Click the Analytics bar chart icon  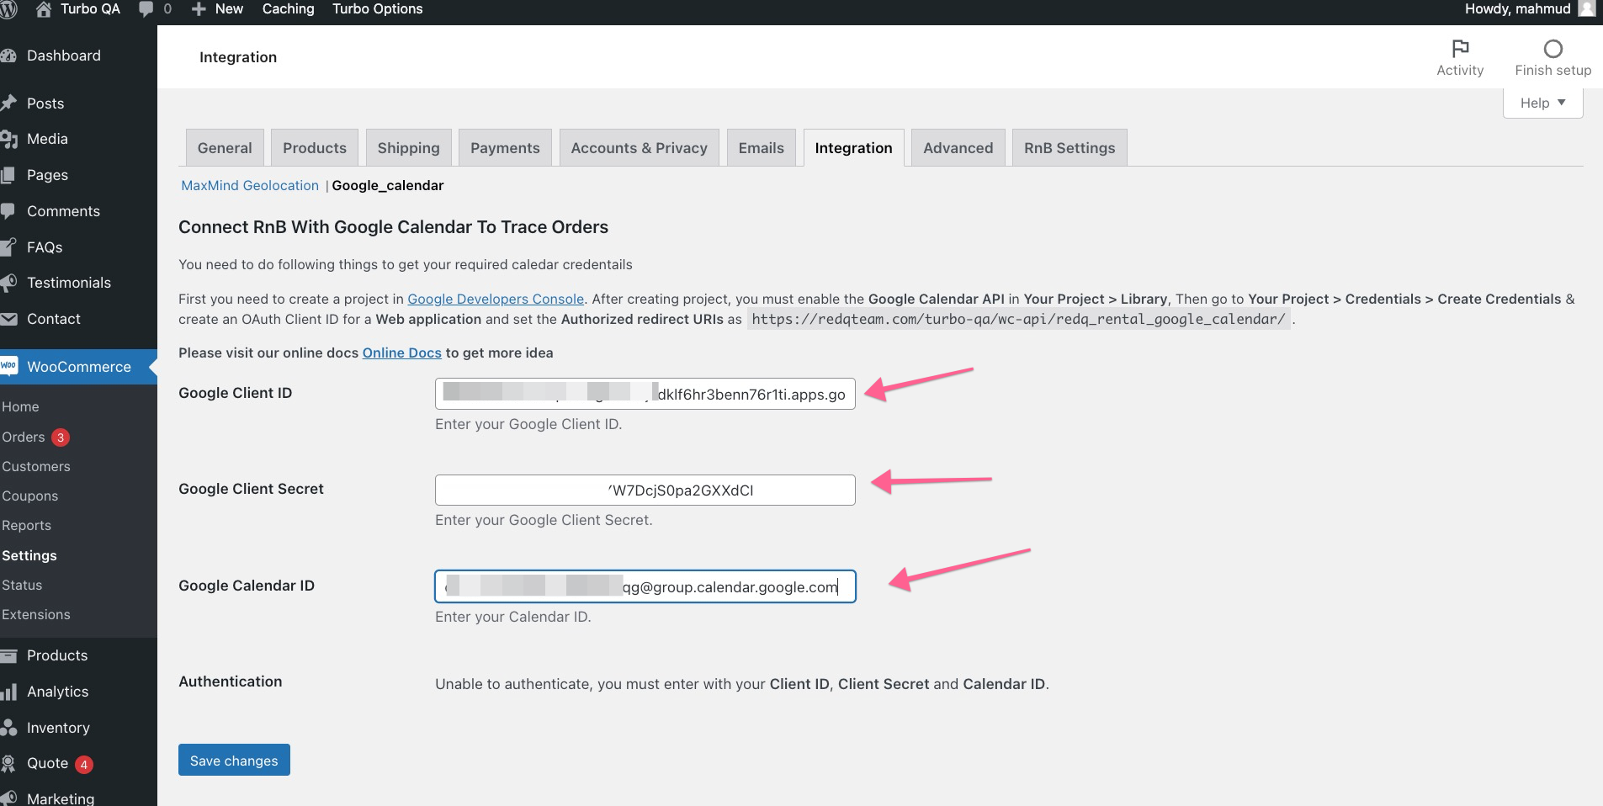[8, 692]
